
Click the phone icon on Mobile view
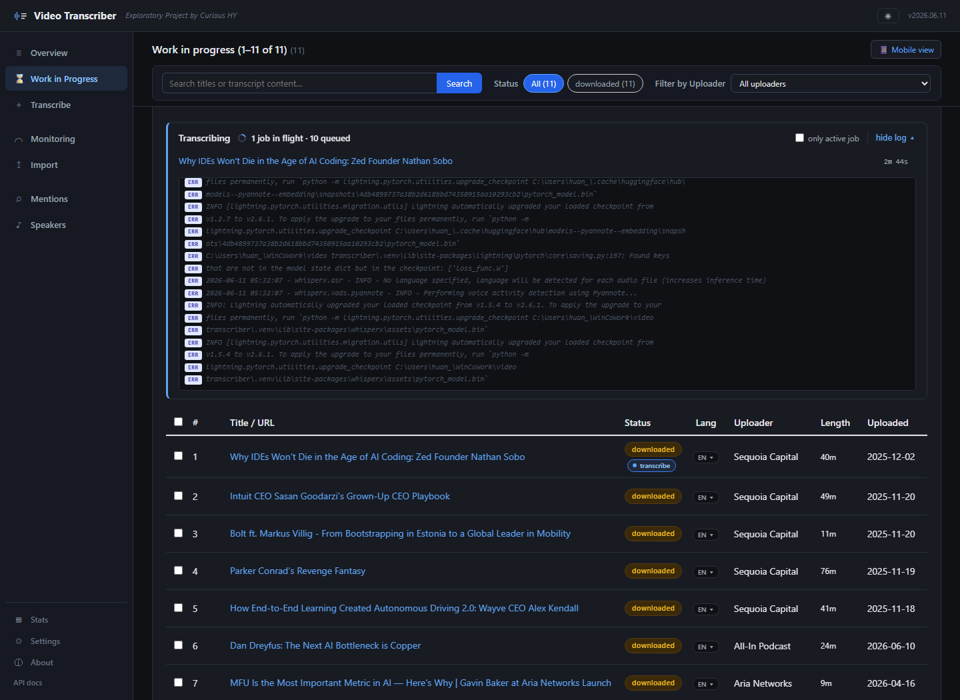[x=883, y=50]
